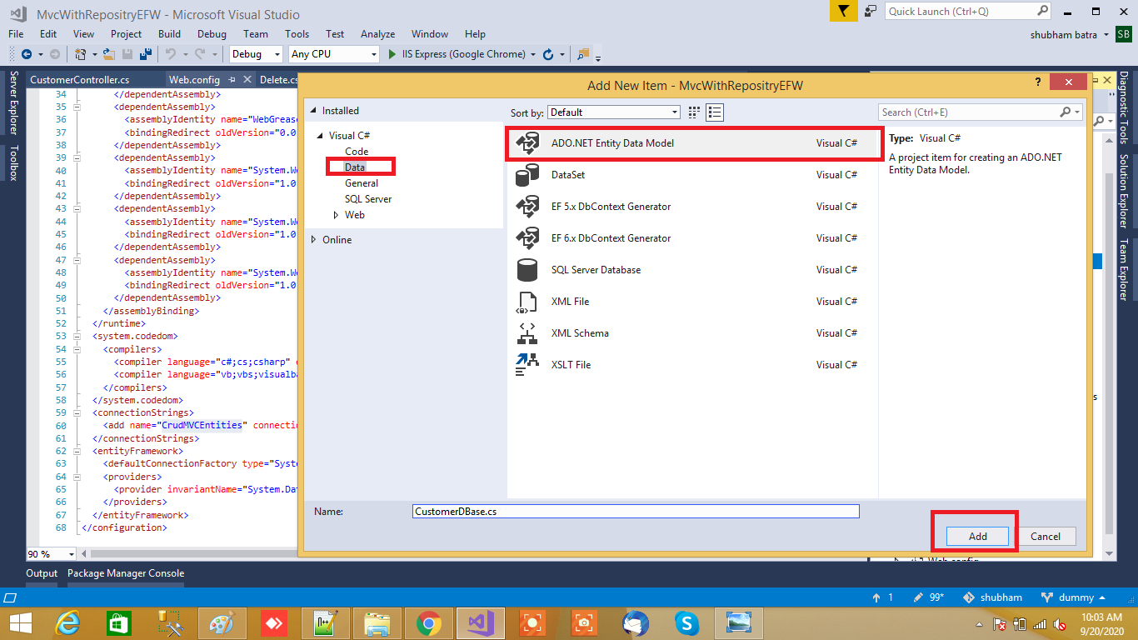The height and width of the screenshot is (640, 1138).
Task: Select the XML Schema template icon
Action: pyautogui.click(x=527, y=333)
